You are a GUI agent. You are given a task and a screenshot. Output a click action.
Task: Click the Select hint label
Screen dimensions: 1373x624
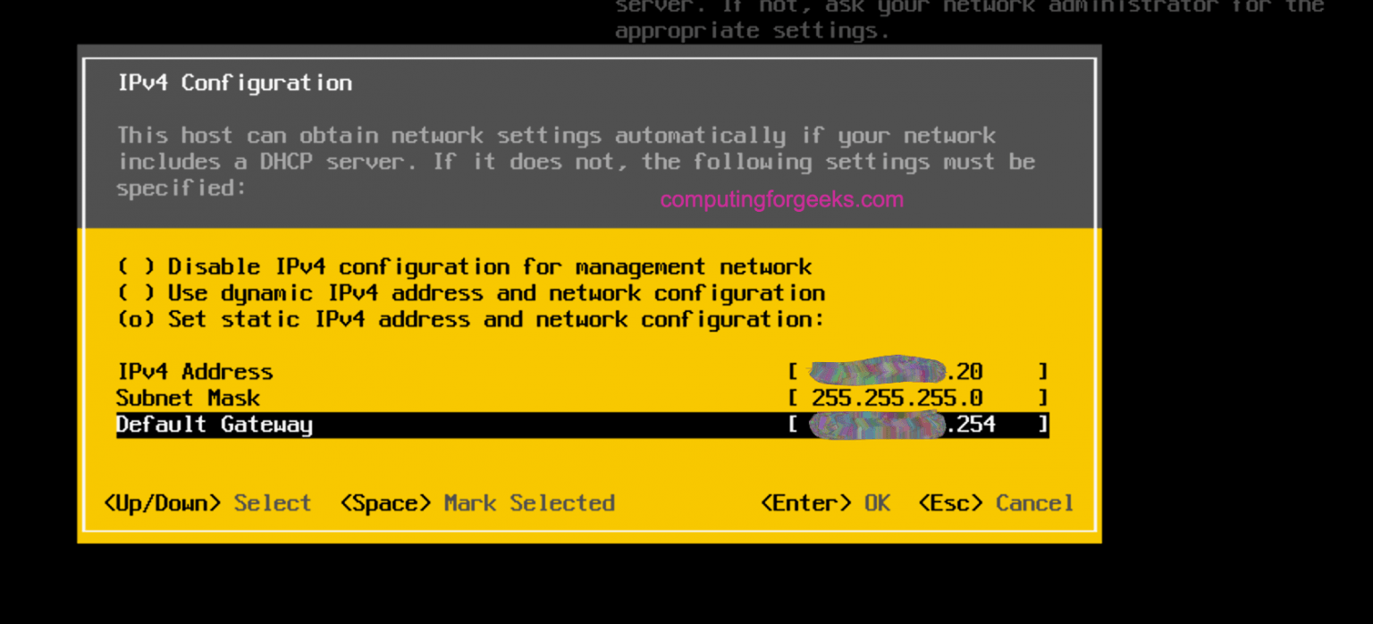pyautogui.click(x=272, y=502)
